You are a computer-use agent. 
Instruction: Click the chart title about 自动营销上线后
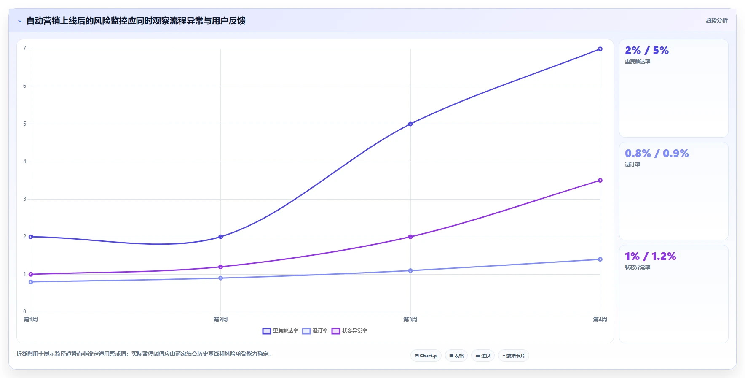pyautogui.click(x=136, y=21)
